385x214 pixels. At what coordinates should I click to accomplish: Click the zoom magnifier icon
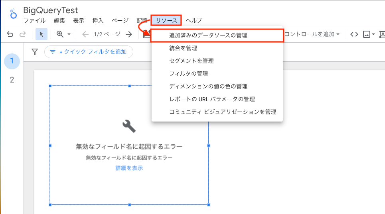click(60, 34)
